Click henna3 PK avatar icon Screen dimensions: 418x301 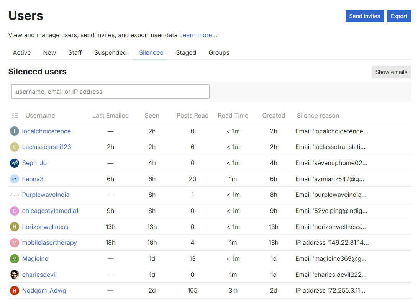[15, 179]
